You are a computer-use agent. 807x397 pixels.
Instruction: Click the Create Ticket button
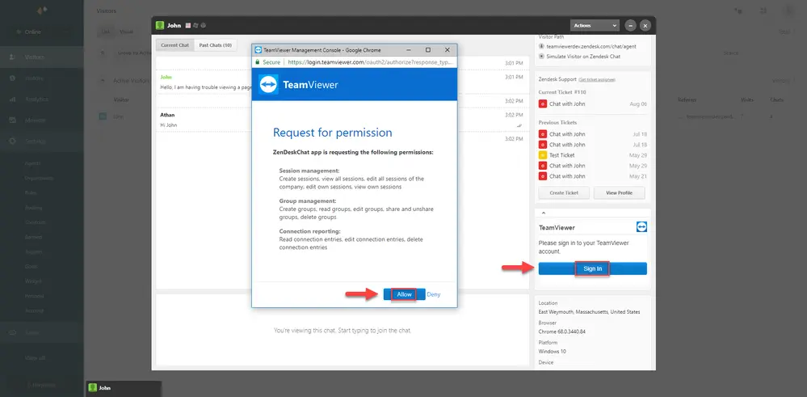coord(564,192)
